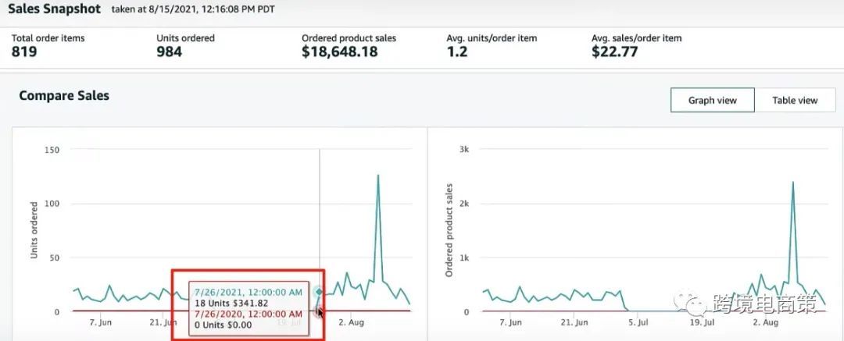Image resolution: width=844 pixels, height=341 pixels.
Task: Click the 7/26/2020 comparison tooltip line
Action: pos(249,314)
